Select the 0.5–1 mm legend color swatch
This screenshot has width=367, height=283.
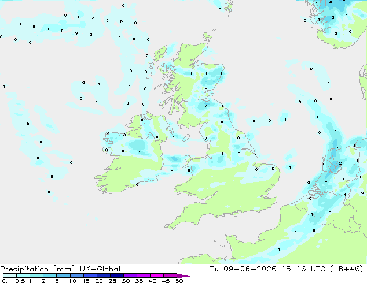coord(23,275)
